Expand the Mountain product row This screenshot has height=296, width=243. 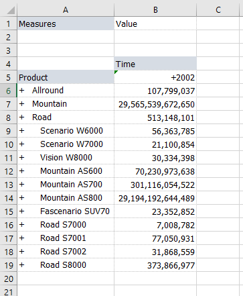coord(21,104)
